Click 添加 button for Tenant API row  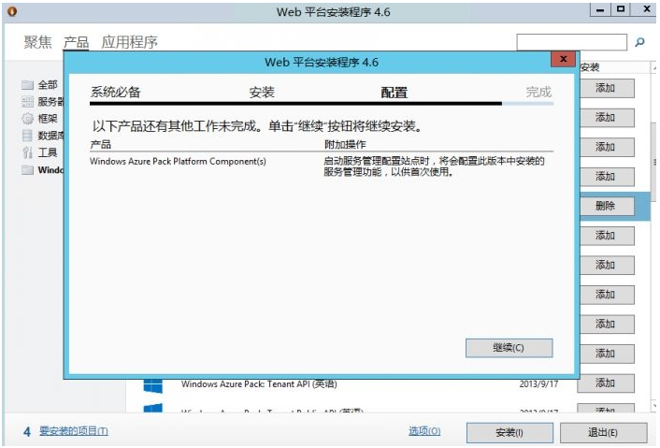[x=605, y=383]
